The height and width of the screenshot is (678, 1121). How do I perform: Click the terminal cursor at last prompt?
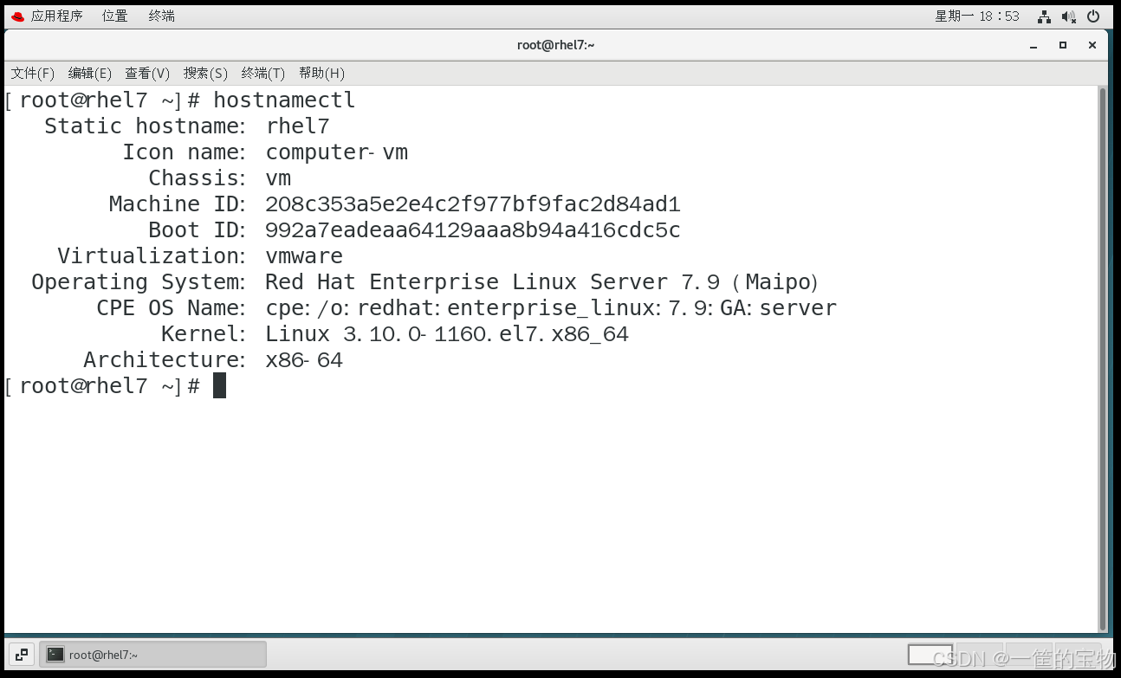click(x=219, y=385)
